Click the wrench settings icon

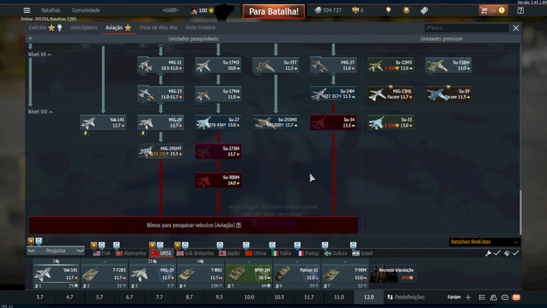[x=488, y=253]
